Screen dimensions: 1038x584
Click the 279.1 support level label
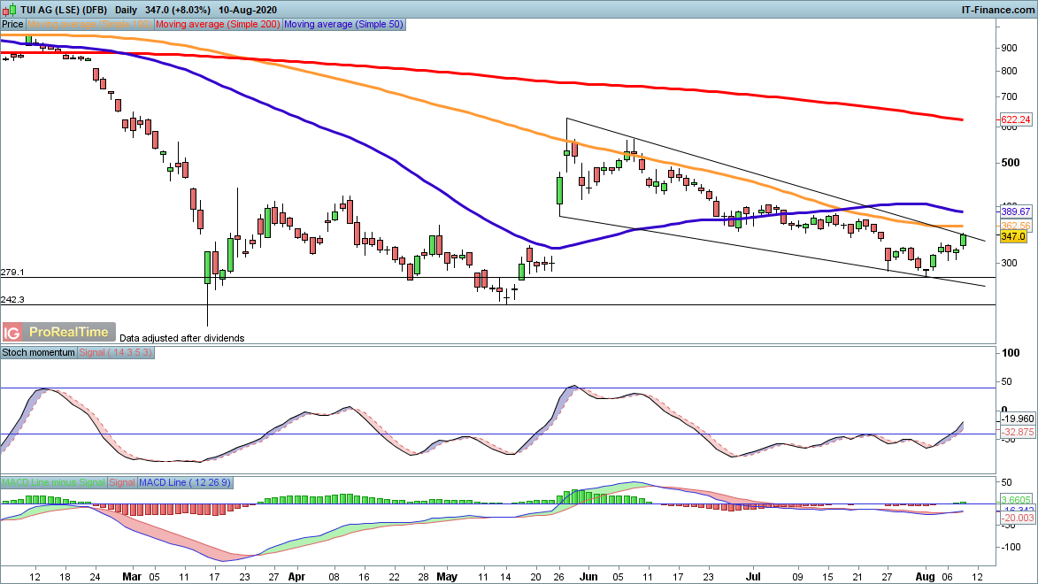click(x=12, y=273)
